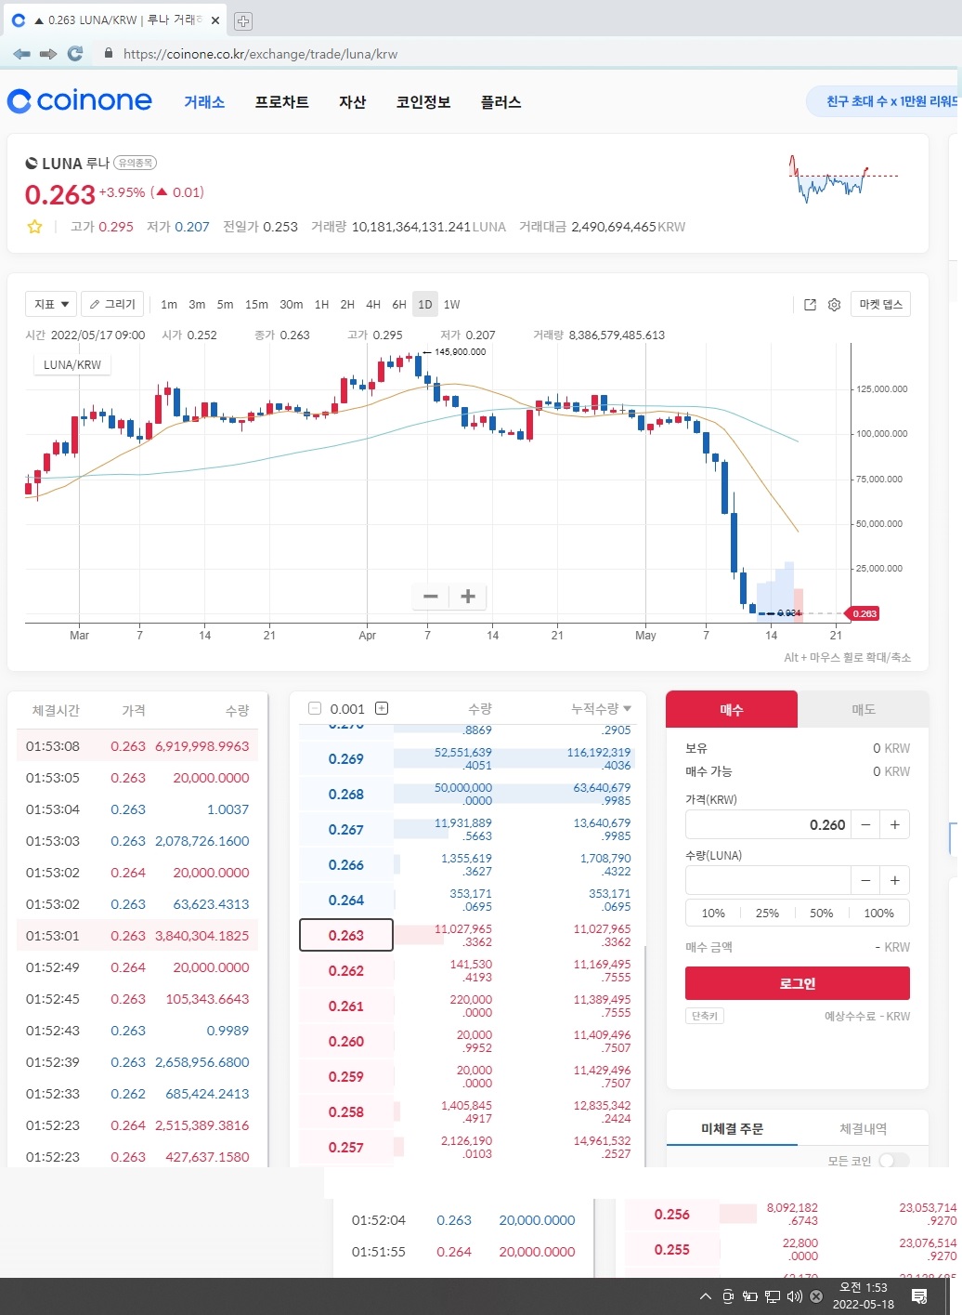Screen dimensions: 962x1315
Task: Select the 1m chart interval
Action: click(x=169, y=305)
